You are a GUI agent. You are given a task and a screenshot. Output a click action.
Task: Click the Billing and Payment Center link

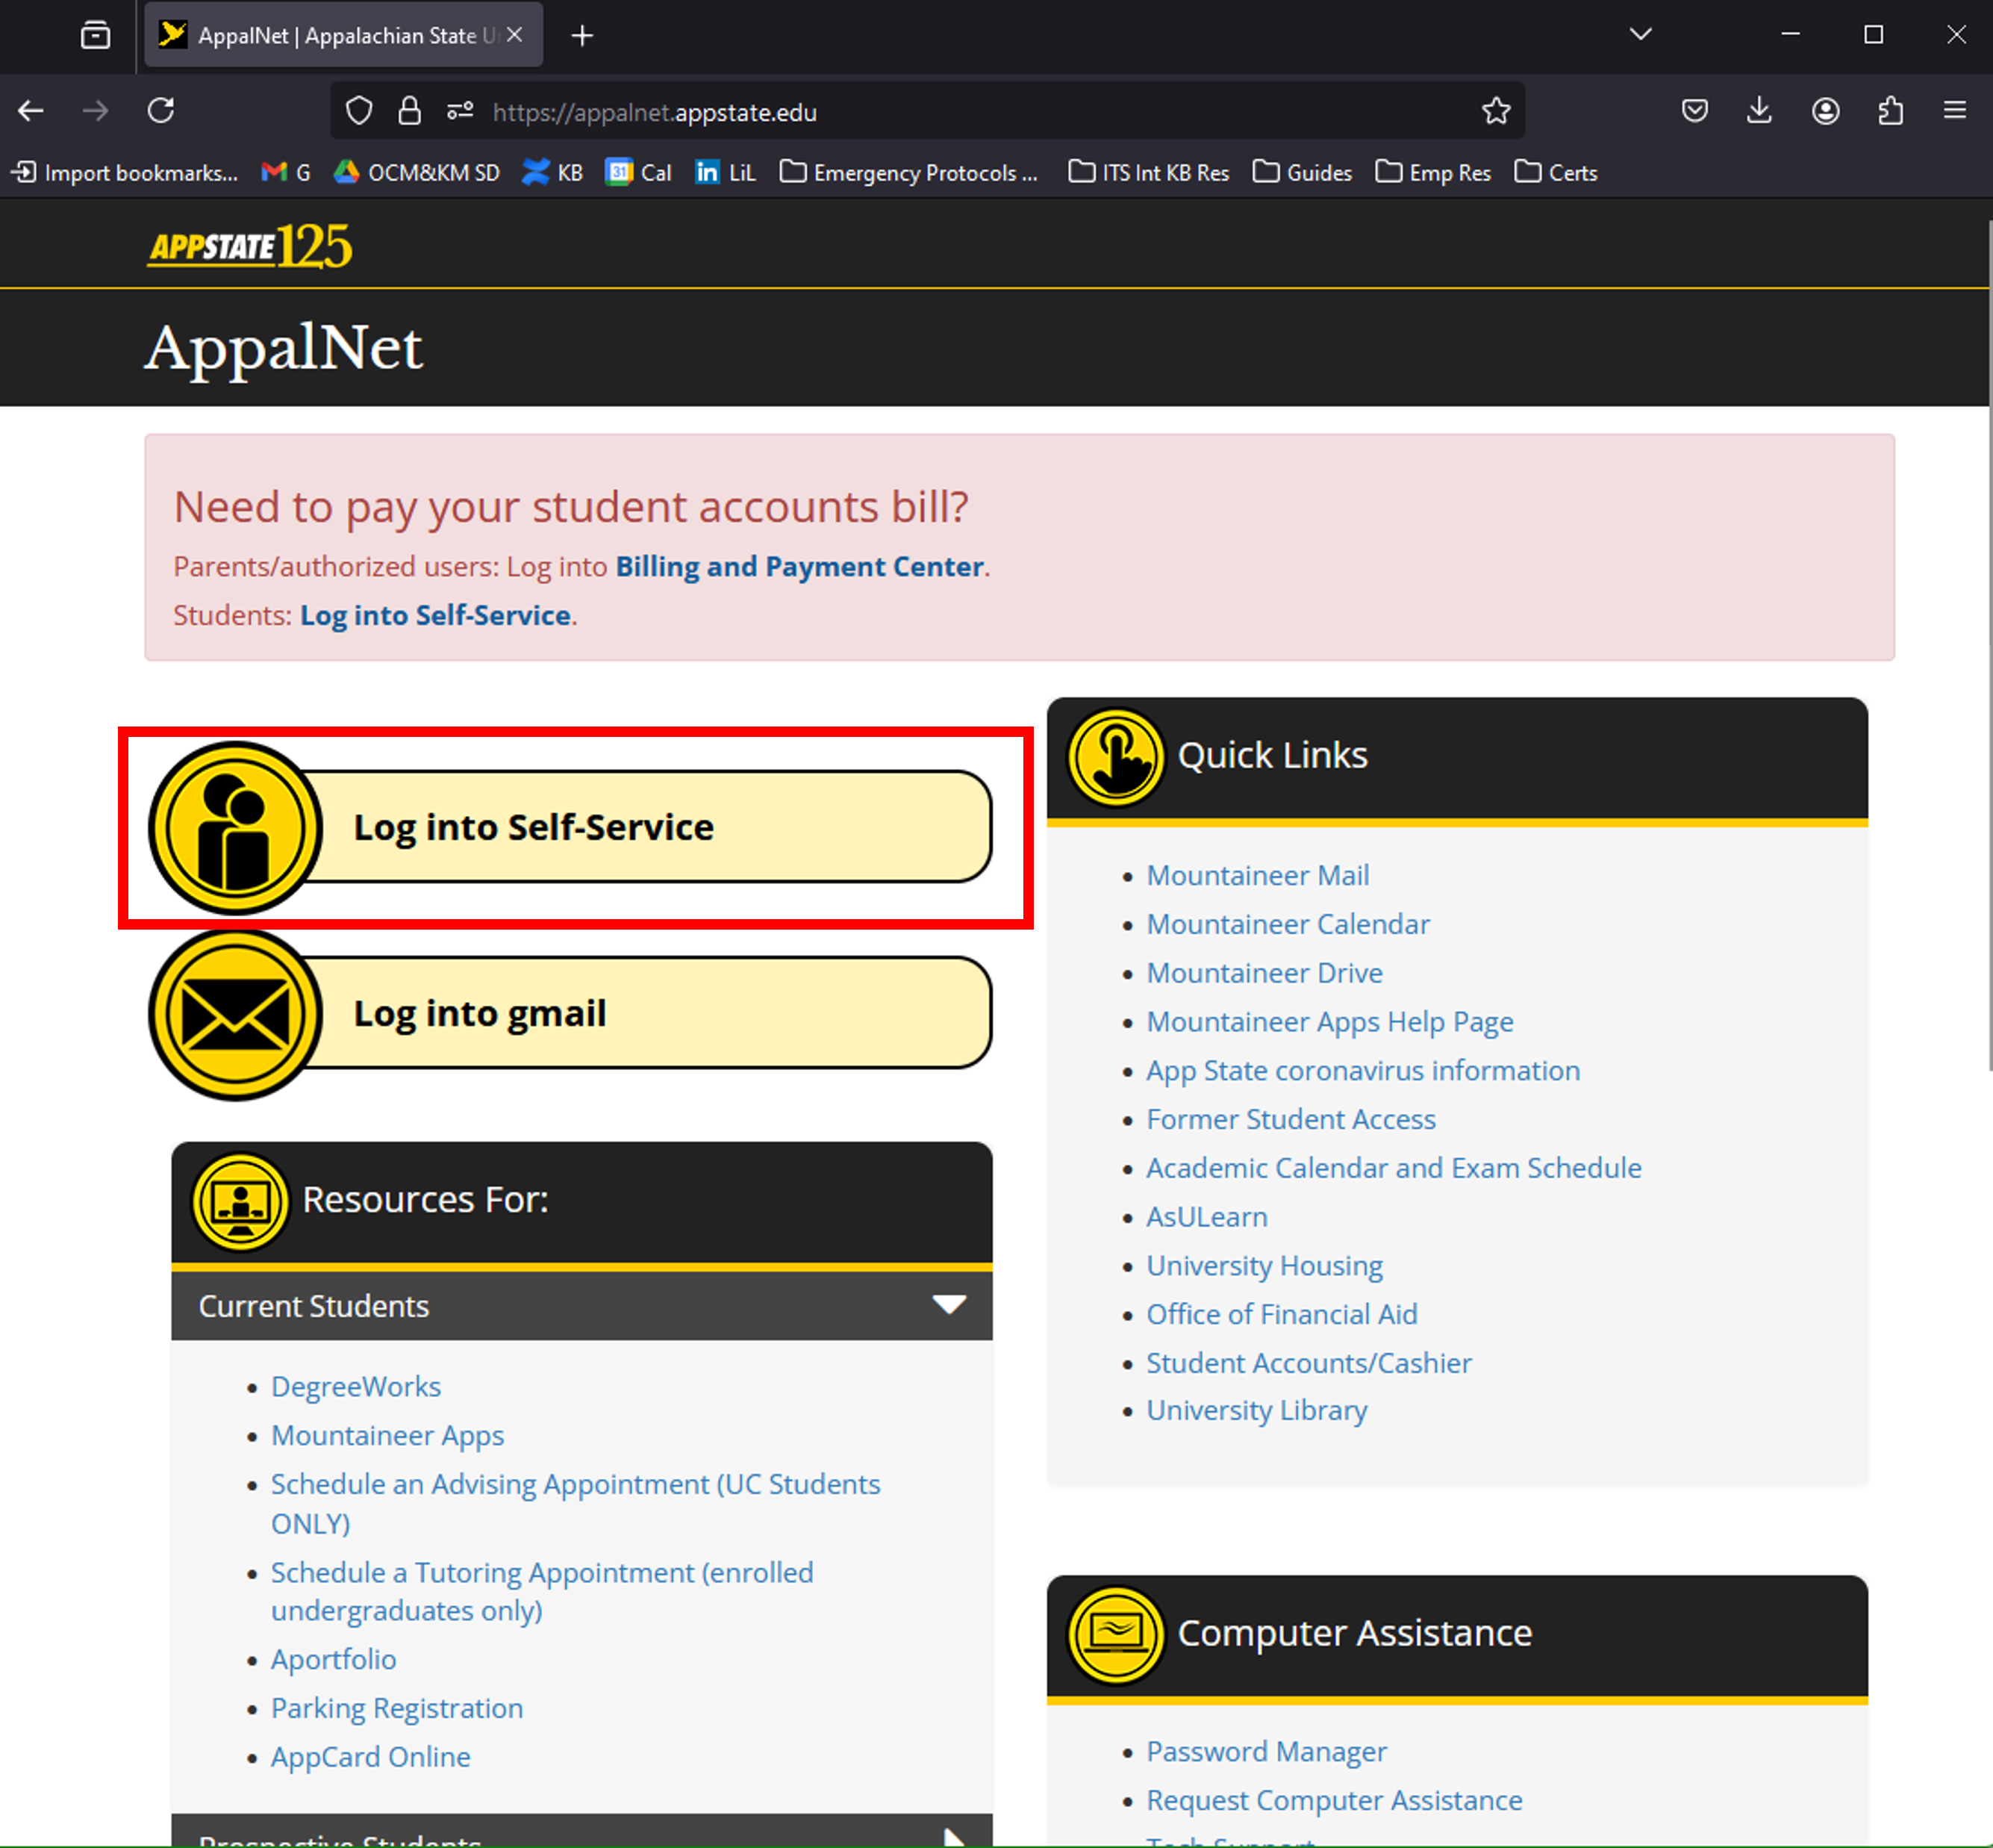coord(799,566)
